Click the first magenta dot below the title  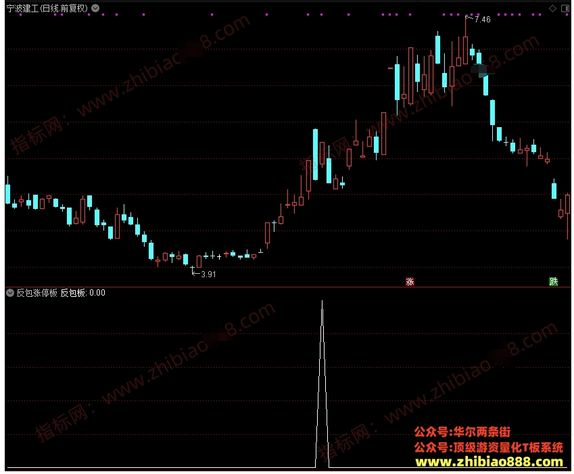(20, 15)
